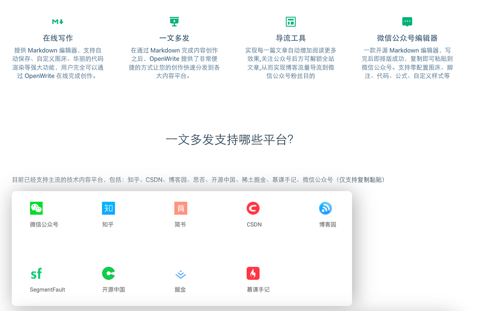
Task: Click the presentation icon above 一文多发
Action: tap(174, 22)
